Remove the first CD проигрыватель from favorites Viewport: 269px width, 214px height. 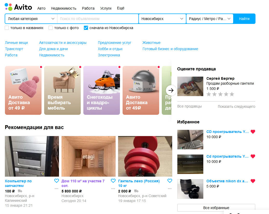pyautogui.click(x=253, y=132)
